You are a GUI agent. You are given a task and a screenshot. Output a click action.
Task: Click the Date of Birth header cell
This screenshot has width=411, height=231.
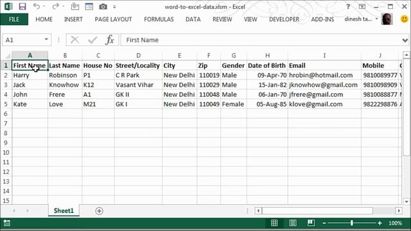point(267,65)
